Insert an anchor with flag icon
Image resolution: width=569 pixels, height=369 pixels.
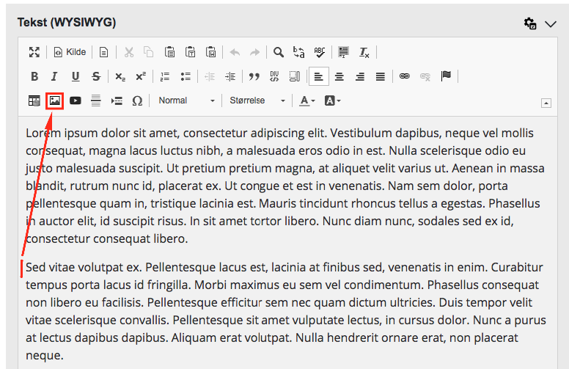[446, 76]
